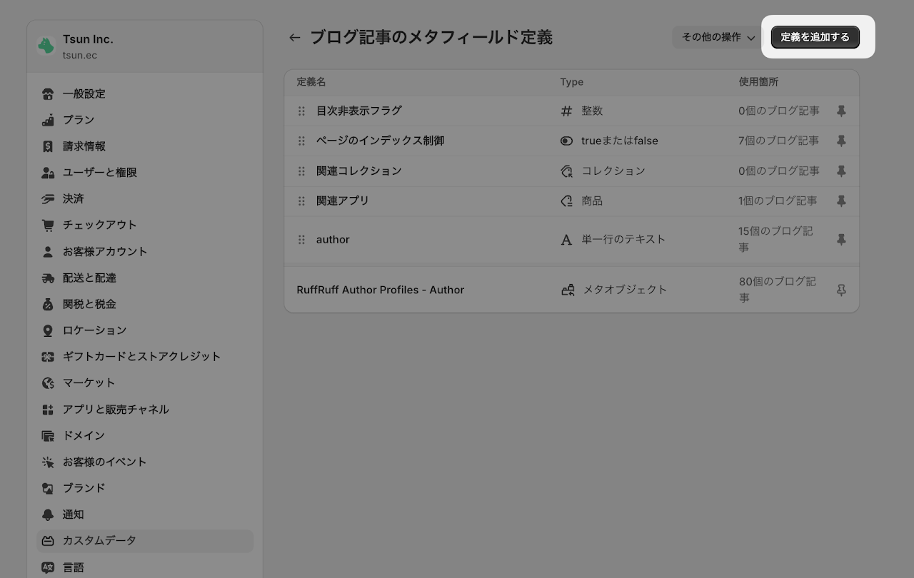Click the メタオブジェクト type icon
This screenshot has width=914, height=578.
[568, 290]
